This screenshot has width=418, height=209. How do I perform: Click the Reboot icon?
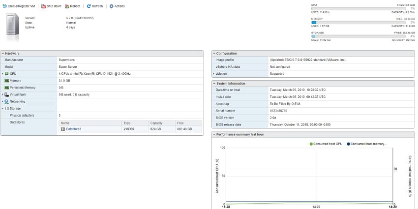(x=67, y=6)
